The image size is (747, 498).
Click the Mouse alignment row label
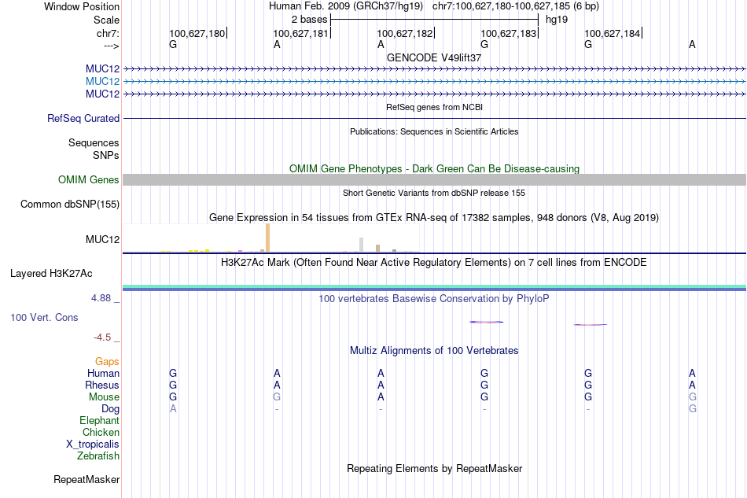pos(105,397)
